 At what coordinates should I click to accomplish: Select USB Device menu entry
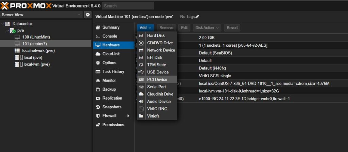point(157,72)
